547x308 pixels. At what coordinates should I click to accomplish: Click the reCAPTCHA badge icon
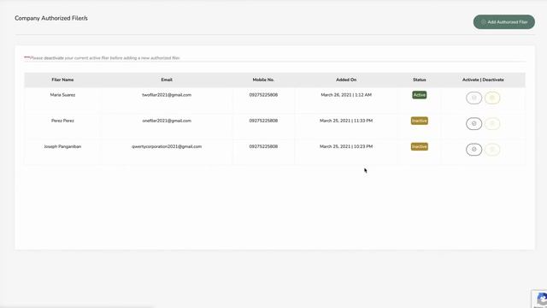541,299
